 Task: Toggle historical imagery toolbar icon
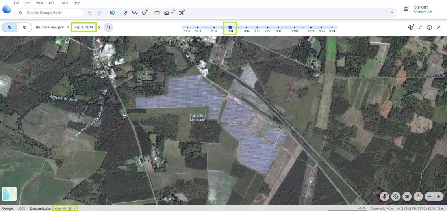point(112,13)
